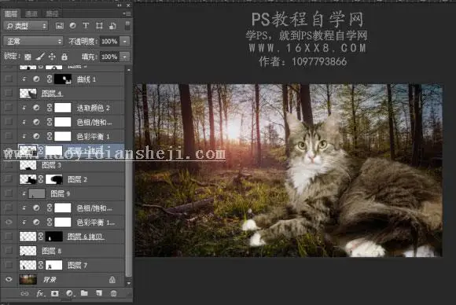Image resolution: width=456 pixels, height=305 pixels.
Task: Hide the 背景 layer via eye icon
Action: [x=9, y=279]
